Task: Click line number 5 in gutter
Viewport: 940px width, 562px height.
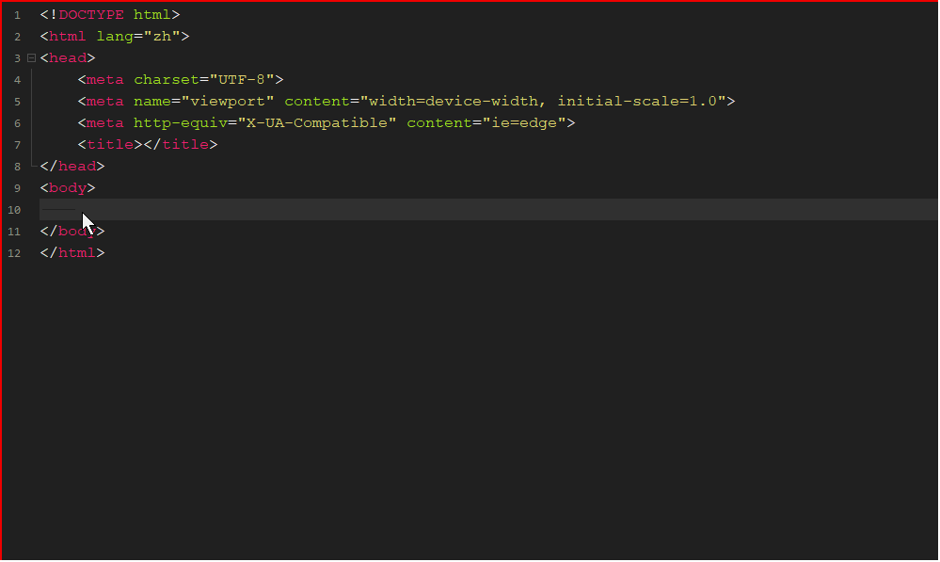Action: tap(17, 102)
